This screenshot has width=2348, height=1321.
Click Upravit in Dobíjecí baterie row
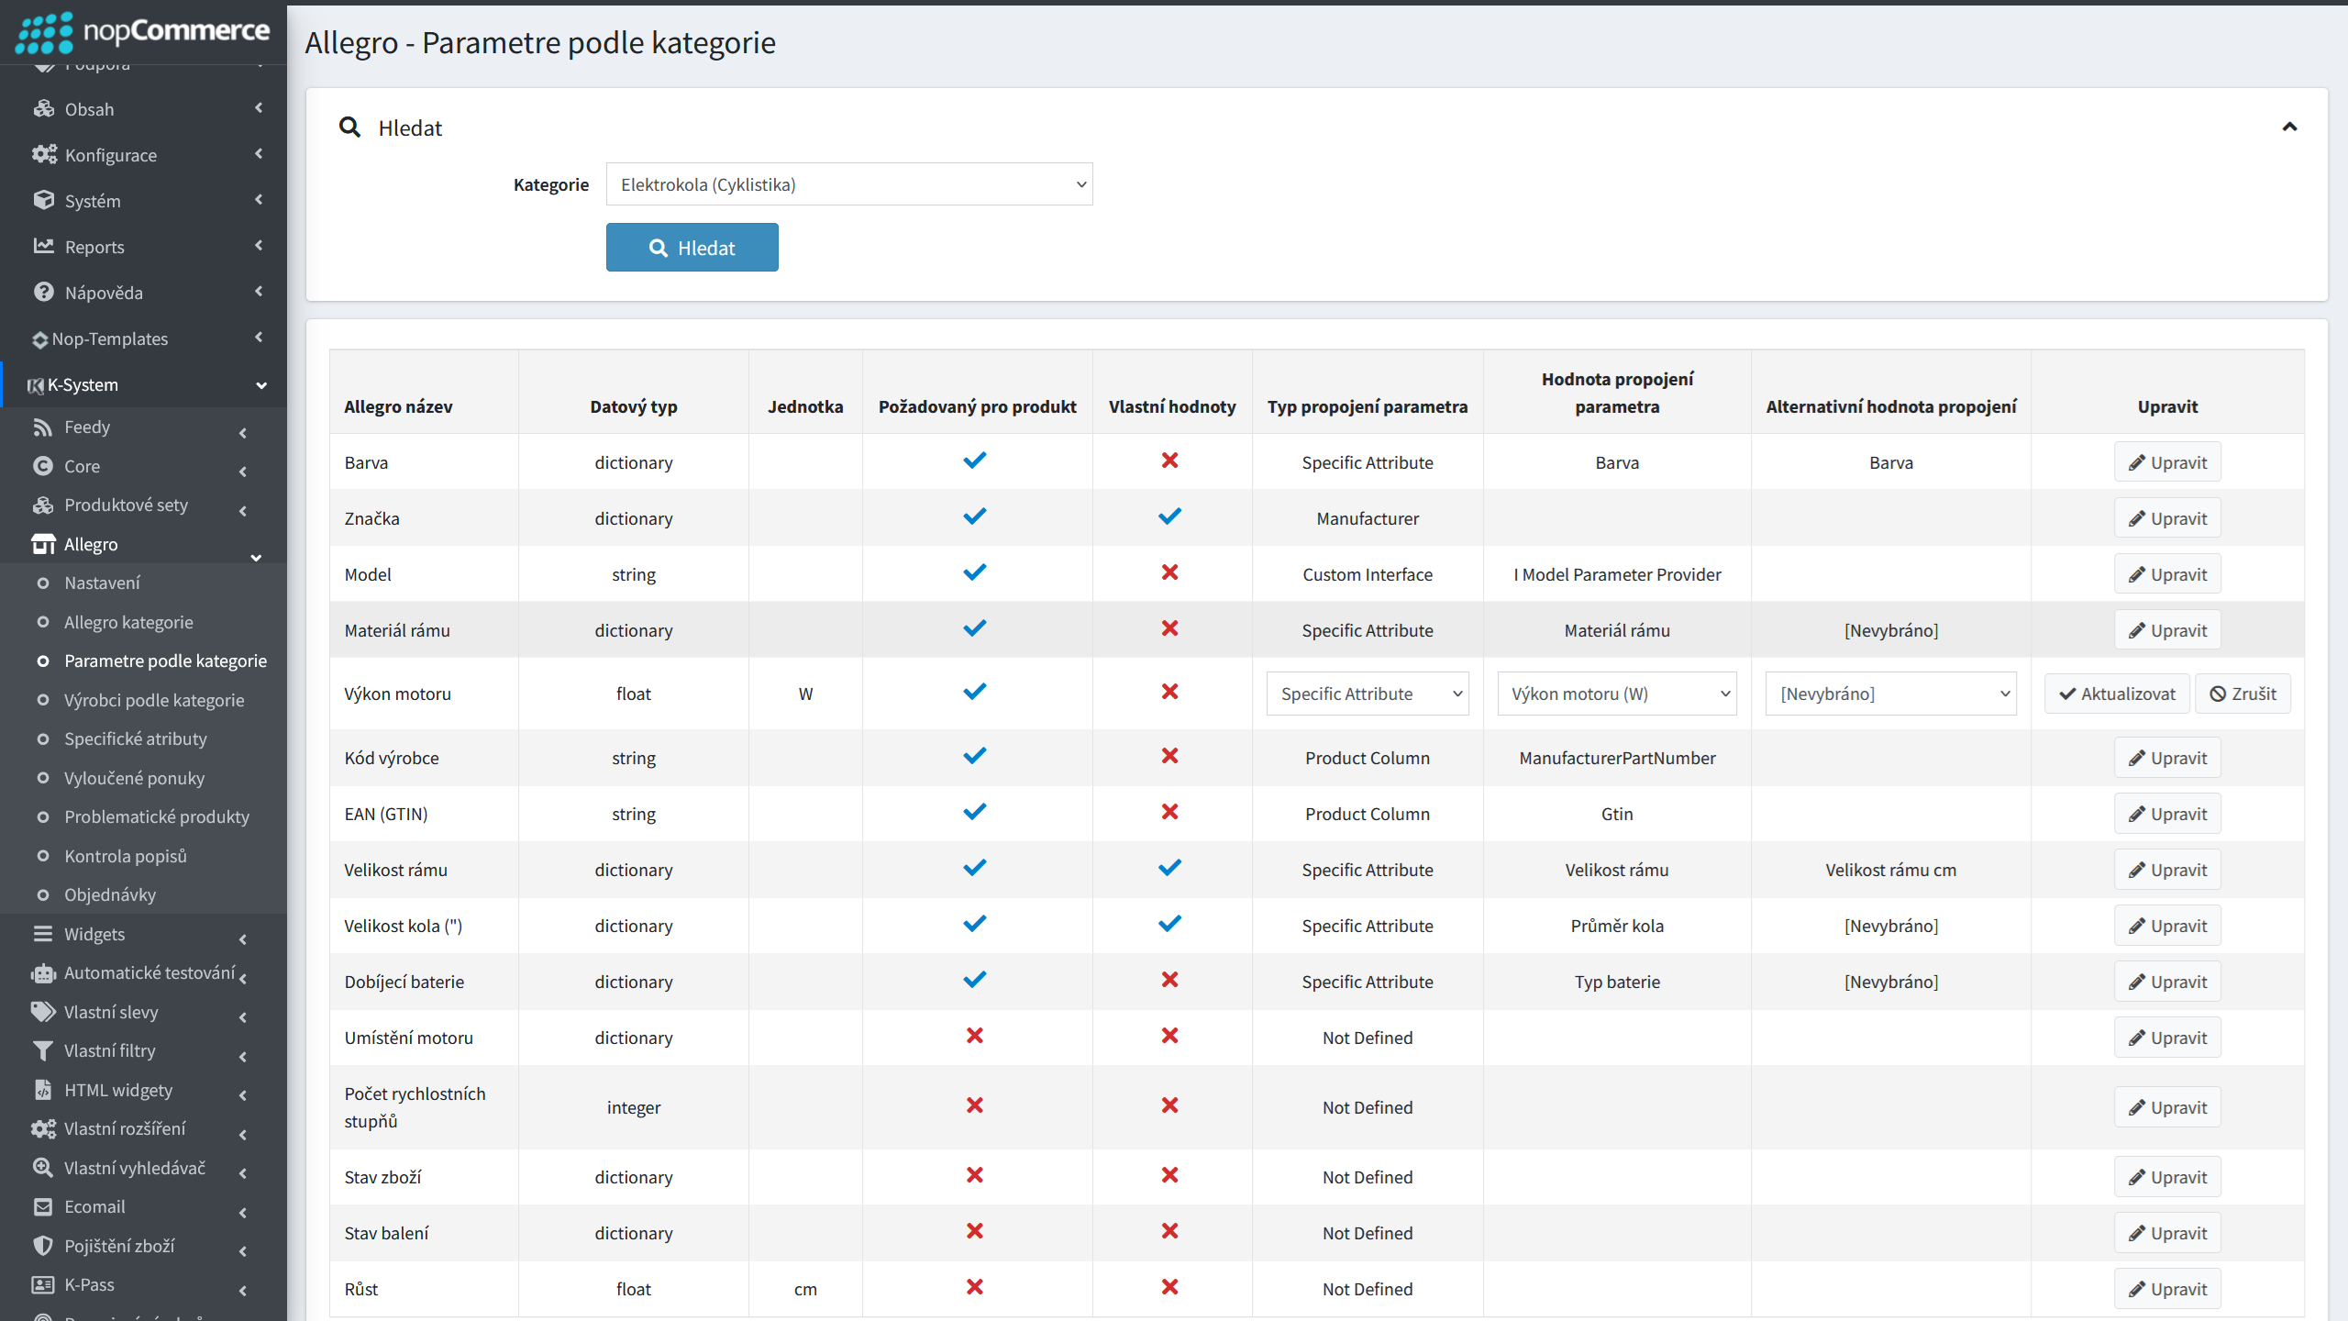tap(2167, 982)
